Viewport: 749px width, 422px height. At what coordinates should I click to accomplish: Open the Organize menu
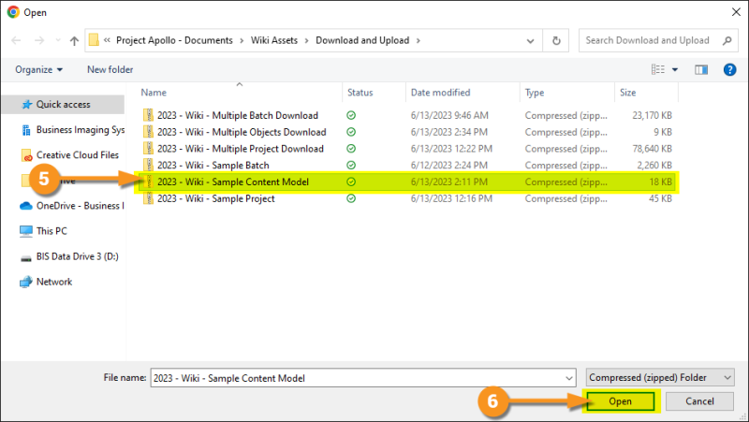point(38,69)
